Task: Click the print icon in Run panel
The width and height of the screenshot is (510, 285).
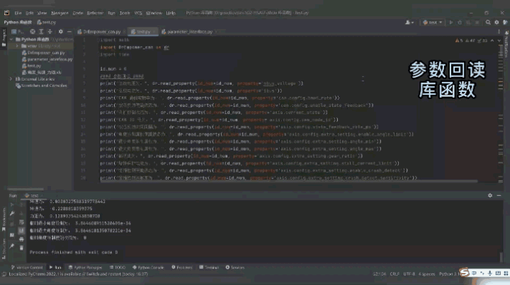Action: [x=21, y=240]
